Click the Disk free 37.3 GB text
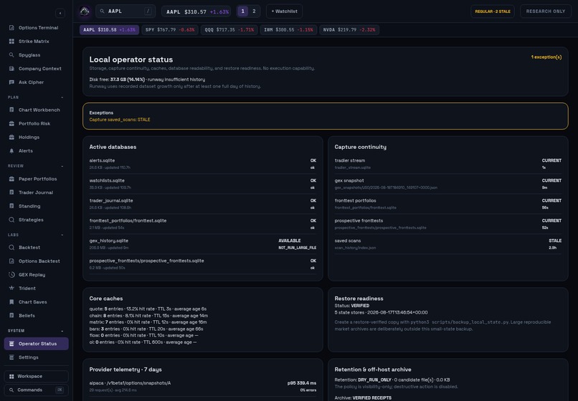 117,79
